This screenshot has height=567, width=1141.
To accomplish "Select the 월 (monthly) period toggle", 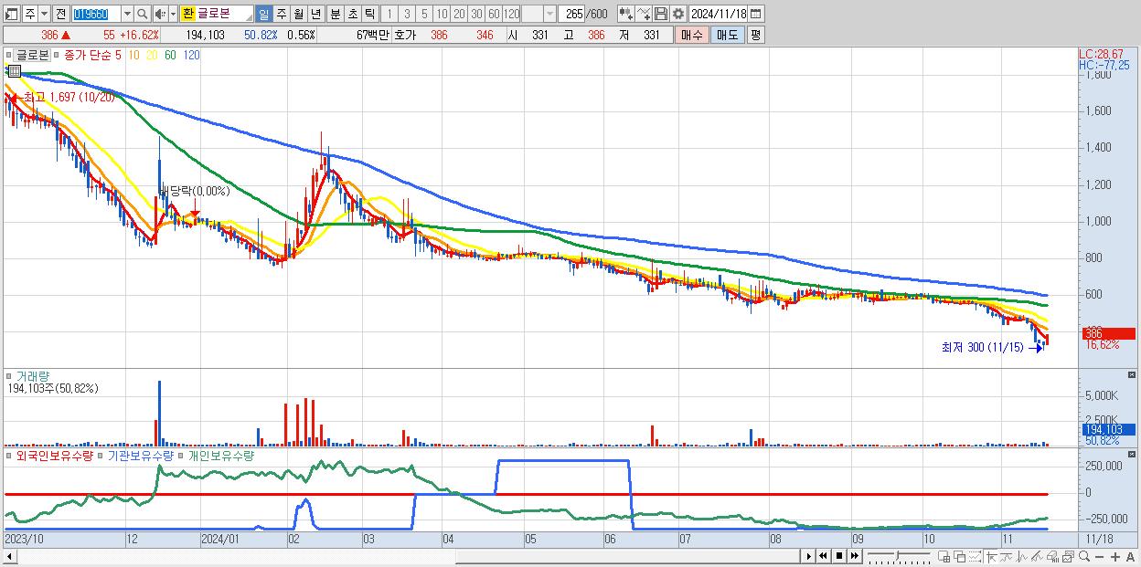I will pyautogui.click(x=298, y=14).
